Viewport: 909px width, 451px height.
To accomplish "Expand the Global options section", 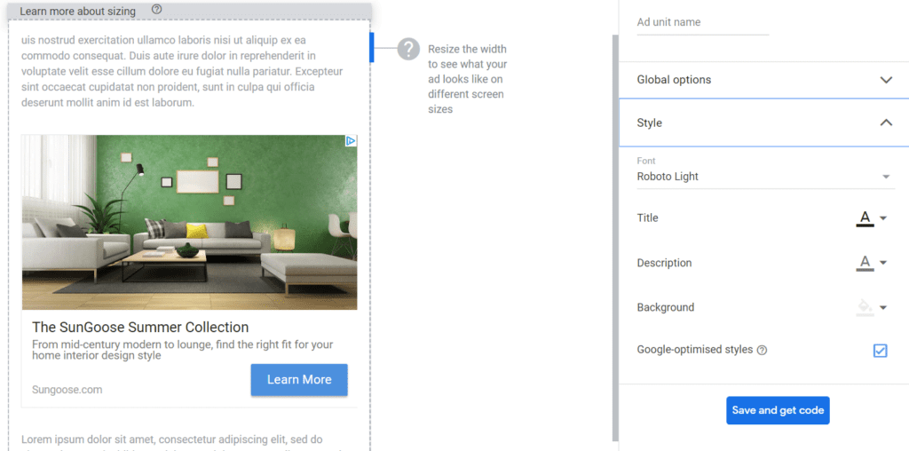I will point(763,80).
